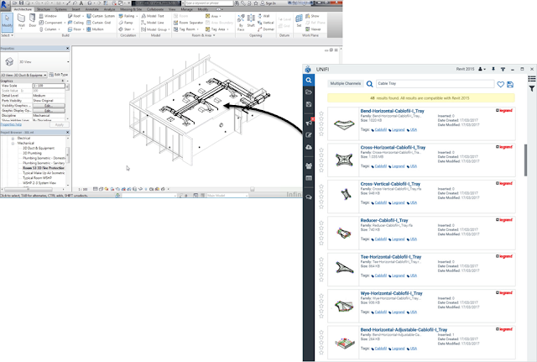Expand the Electrical node in Project Browser

click(13, 138)
